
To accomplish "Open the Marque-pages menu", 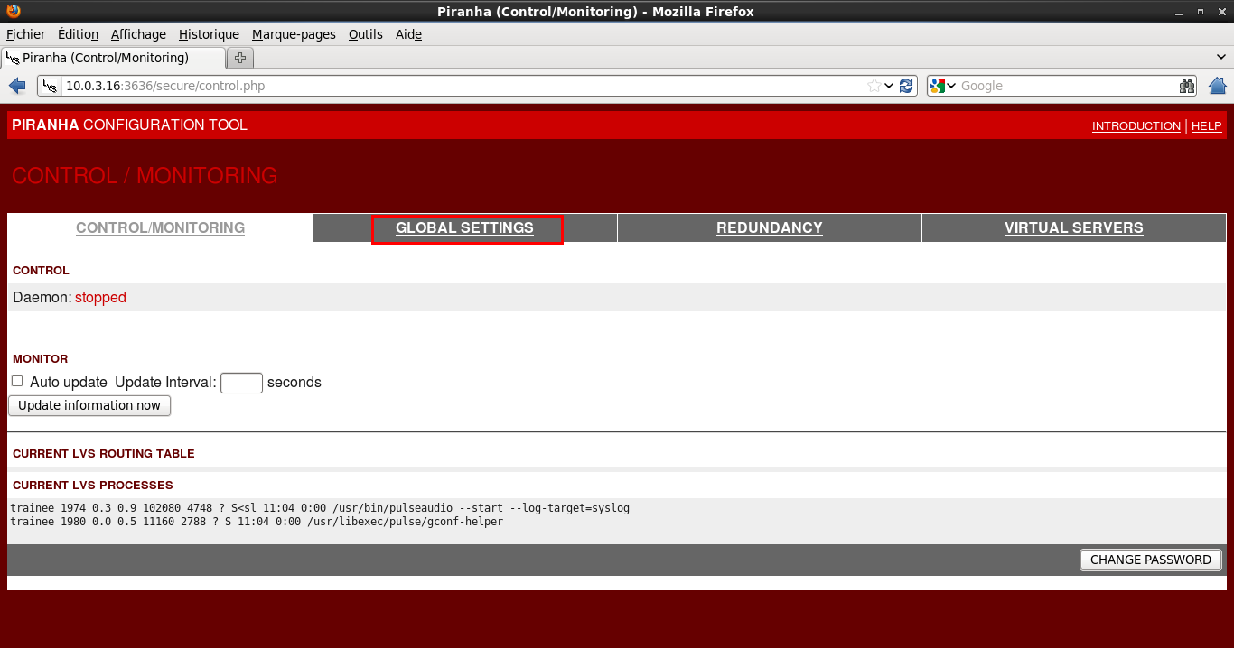I will (294, 34).
